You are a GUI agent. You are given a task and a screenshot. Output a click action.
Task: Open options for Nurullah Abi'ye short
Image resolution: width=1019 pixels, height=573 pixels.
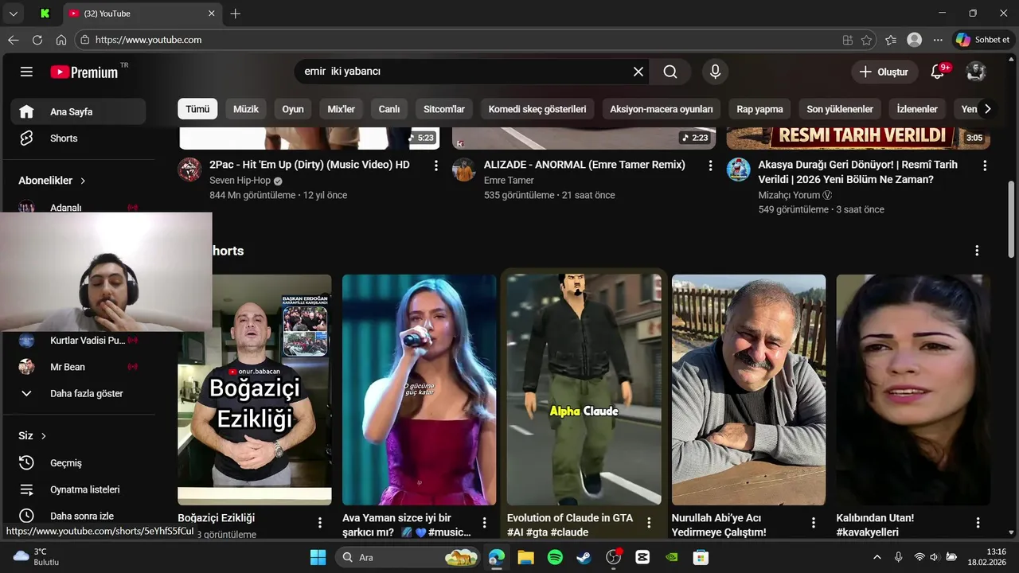click(814, 523)
